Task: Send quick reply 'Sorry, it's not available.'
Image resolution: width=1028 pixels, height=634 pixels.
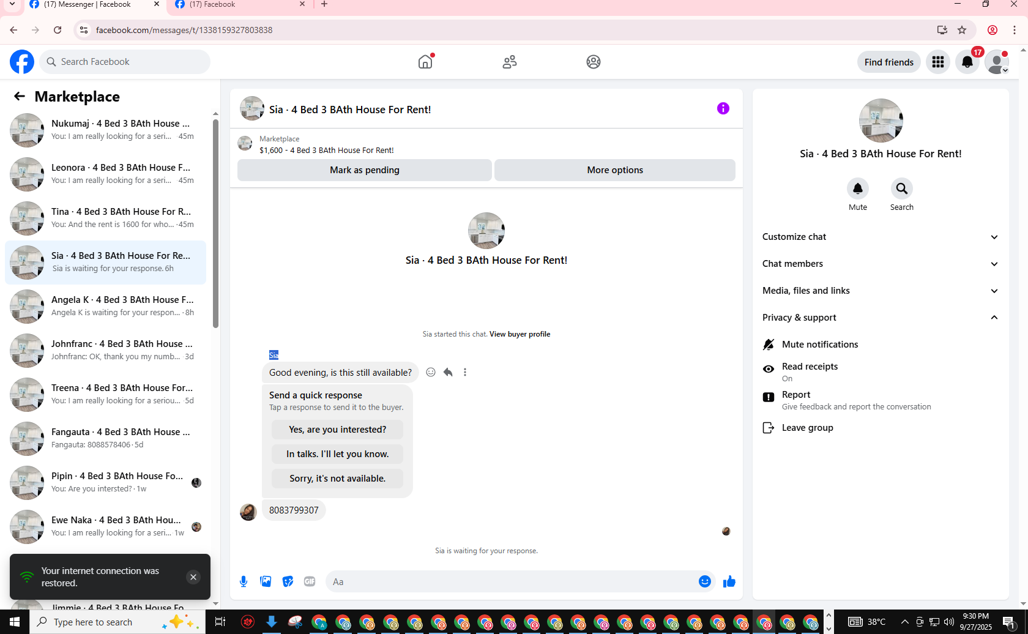Action: coord(338,479)
